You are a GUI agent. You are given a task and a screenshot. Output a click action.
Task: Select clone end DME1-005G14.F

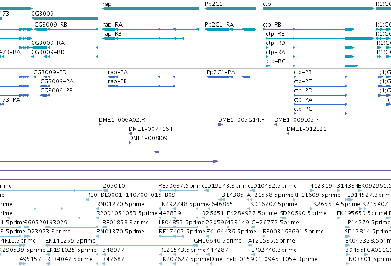point(241,120)
